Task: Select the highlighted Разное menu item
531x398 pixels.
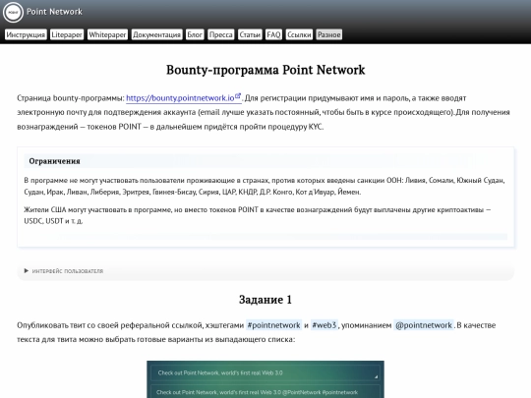Action: tap(328, 34)
